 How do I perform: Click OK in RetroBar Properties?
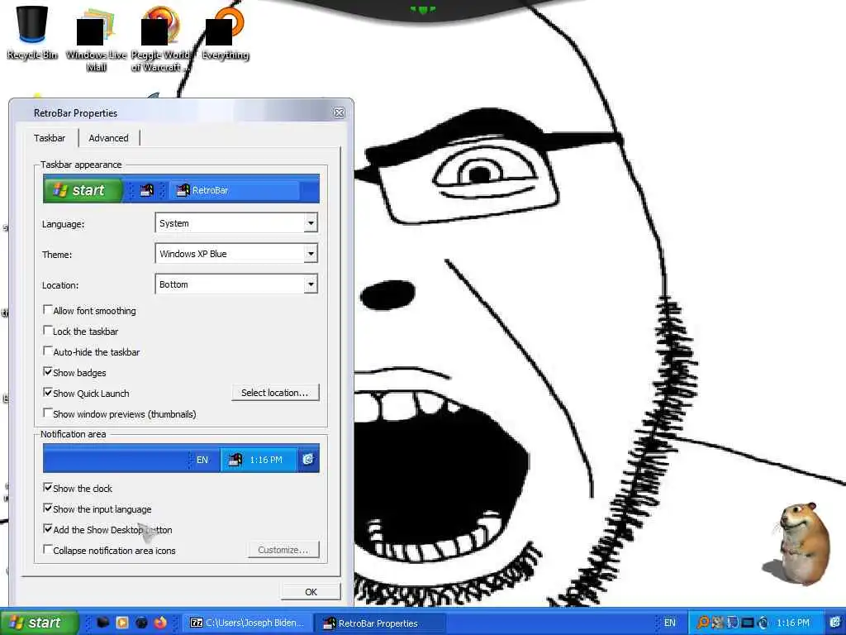(x=311, y=592)
